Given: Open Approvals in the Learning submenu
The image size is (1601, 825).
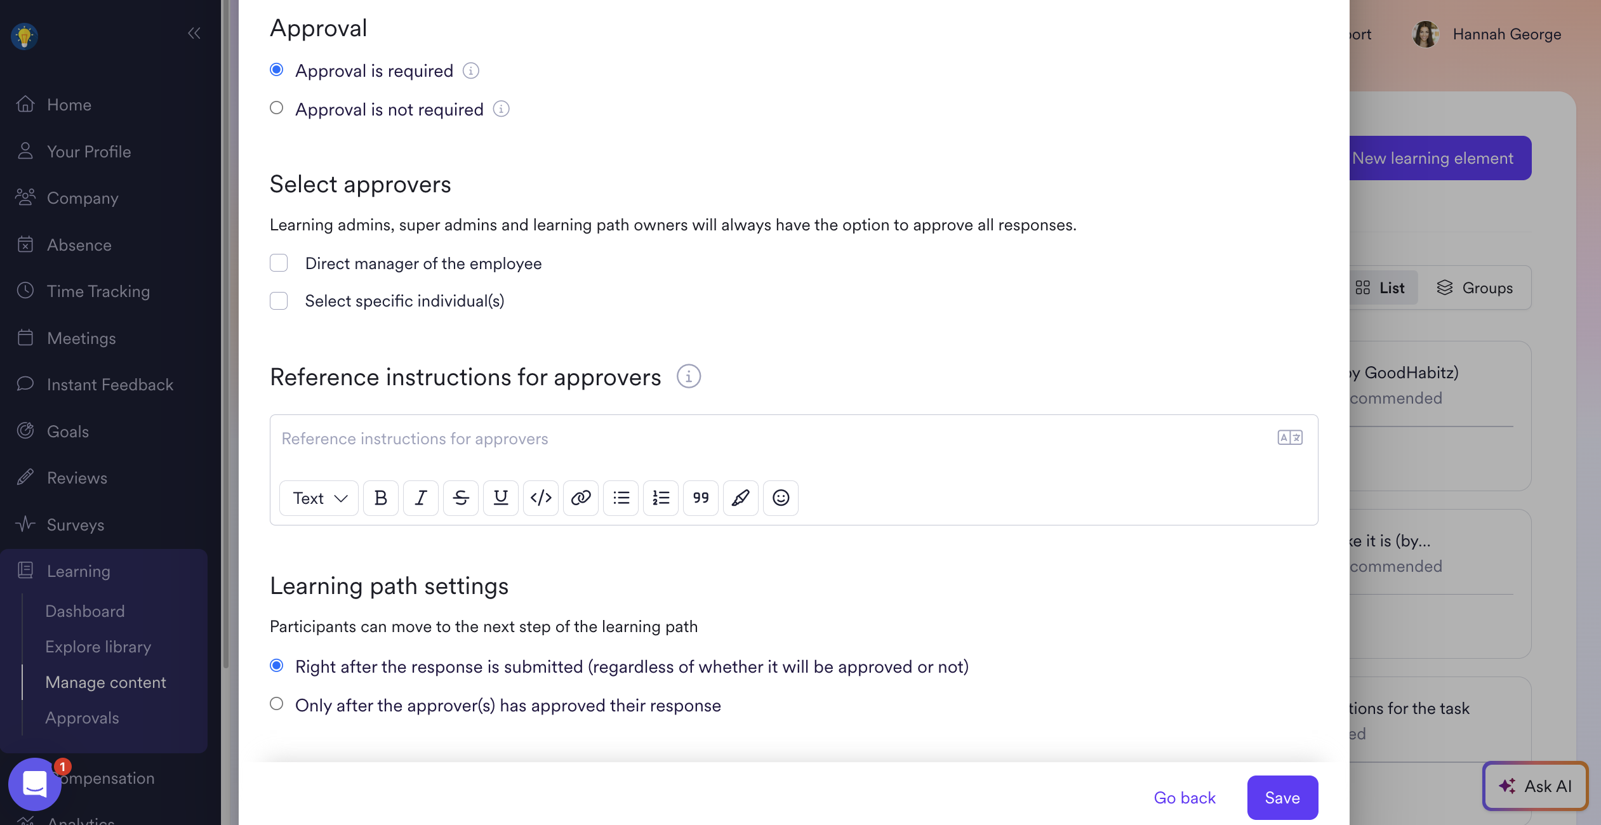Looking at the screenshot, I should [x=83, y=718].
